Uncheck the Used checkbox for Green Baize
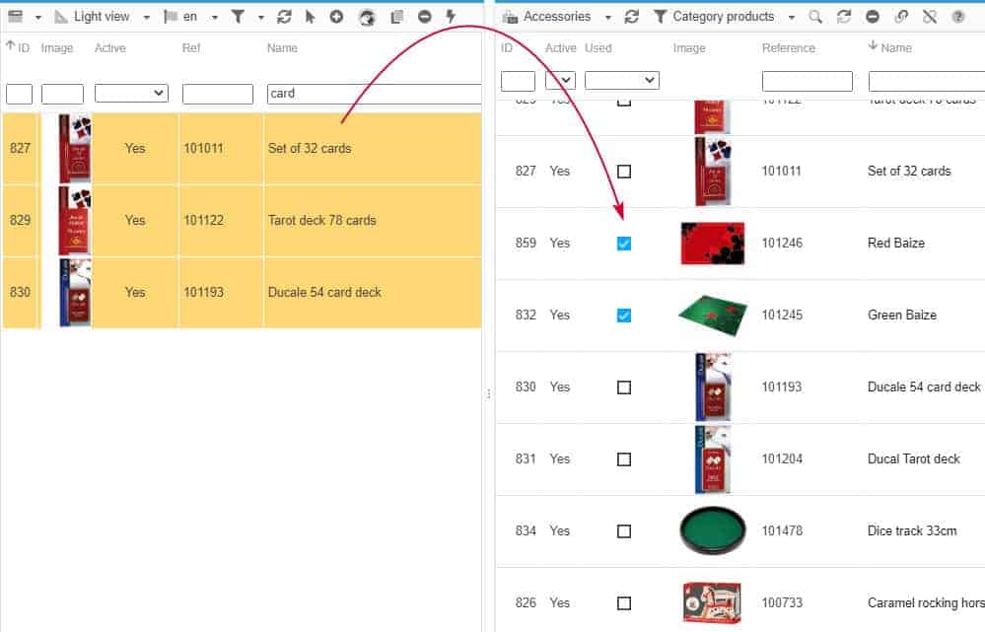Image resolution: width=985 pixels, height=632 pixels. (623, 316)
